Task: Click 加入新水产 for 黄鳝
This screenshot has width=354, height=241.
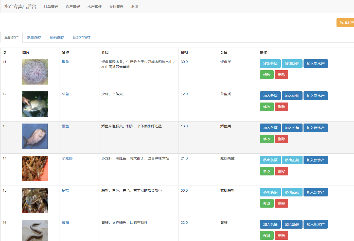Action: click(x=315, y=224)
